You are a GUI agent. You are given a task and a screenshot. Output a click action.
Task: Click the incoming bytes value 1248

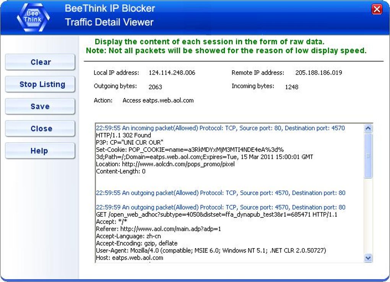pyautogui.click(x=291, y=87)
